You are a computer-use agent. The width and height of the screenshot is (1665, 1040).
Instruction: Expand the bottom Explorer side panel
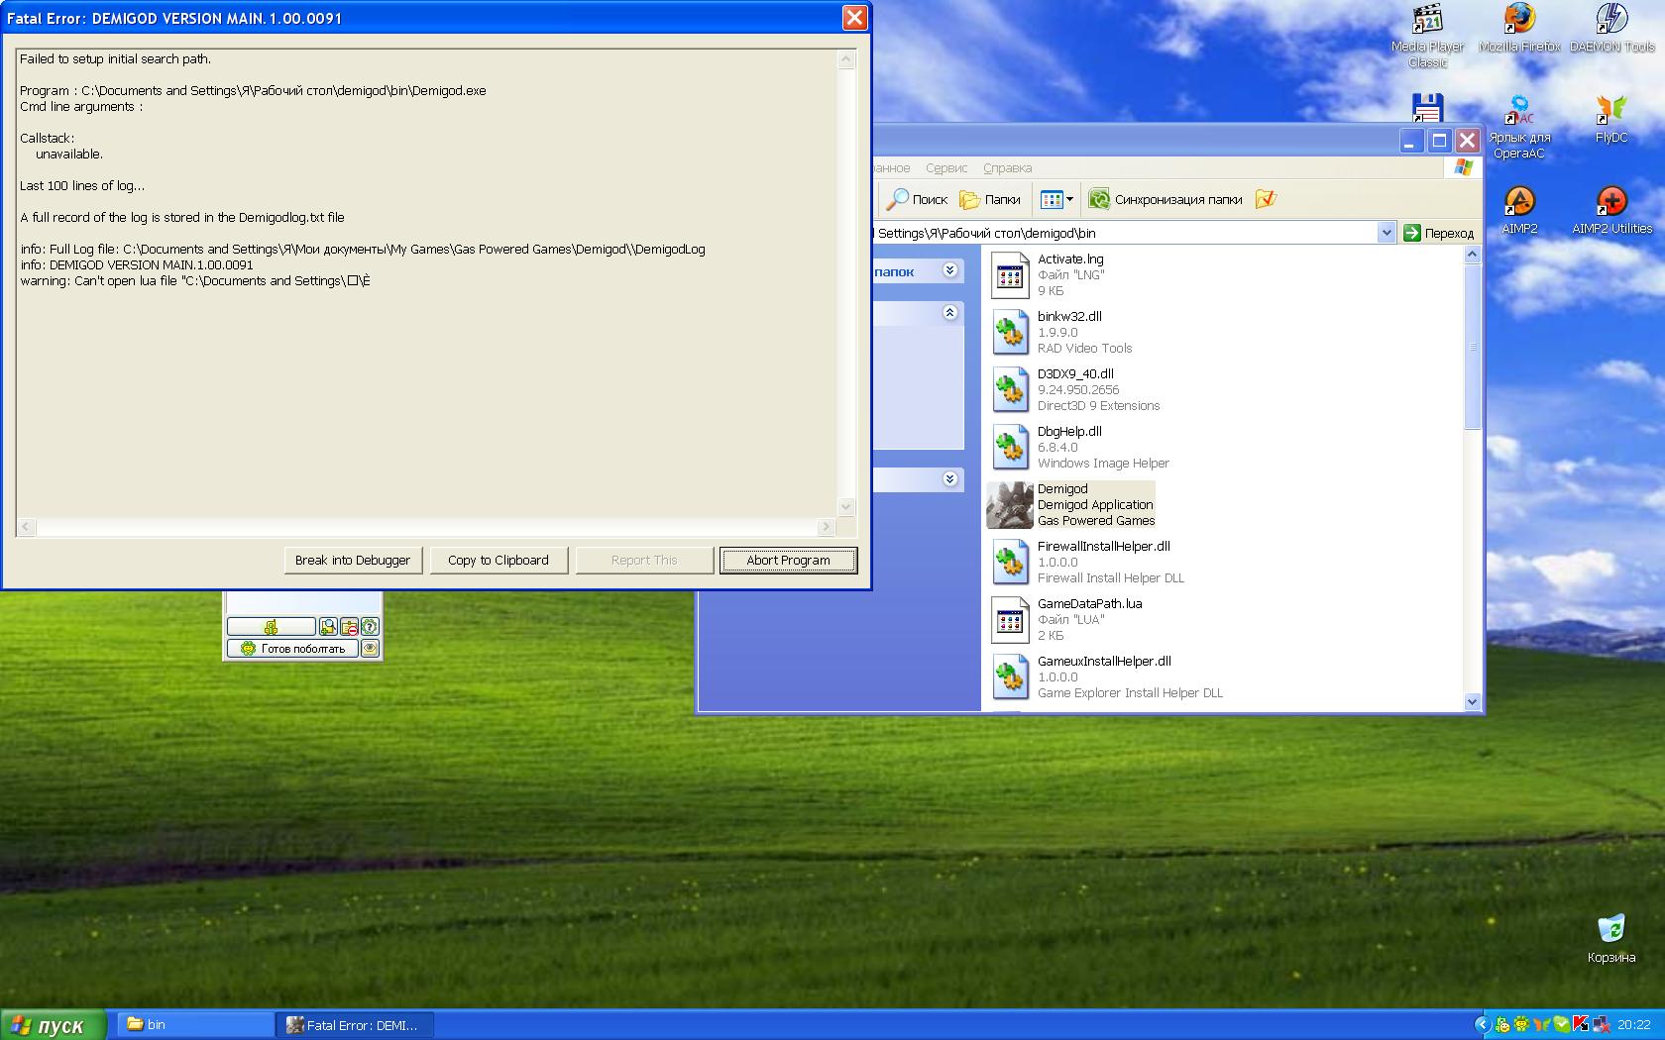[949, 479]
